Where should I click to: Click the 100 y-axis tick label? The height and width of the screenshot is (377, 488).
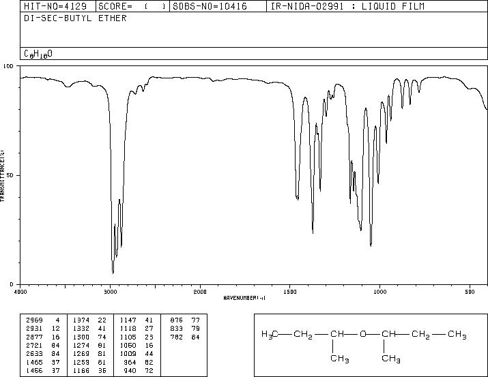[x=8, y=66]
